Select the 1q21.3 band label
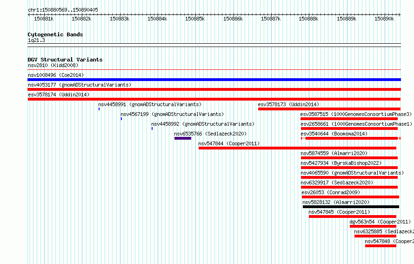This screenshot has width=414, height=264. [x=36, y=40]
